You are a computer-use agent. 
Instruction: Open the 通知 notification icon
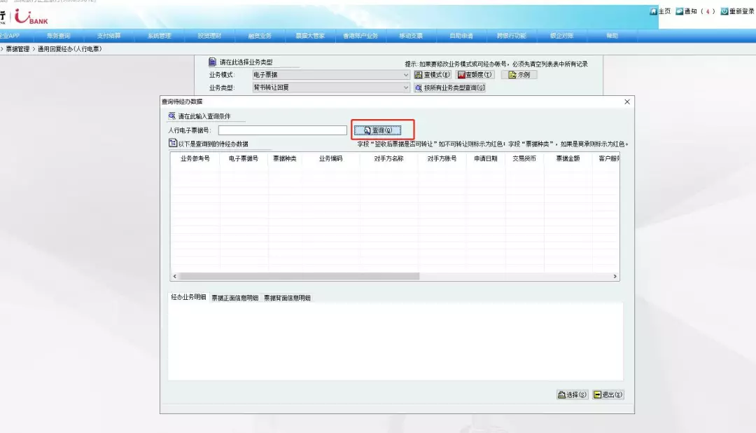pyautogui.click(x=679, y=11)
